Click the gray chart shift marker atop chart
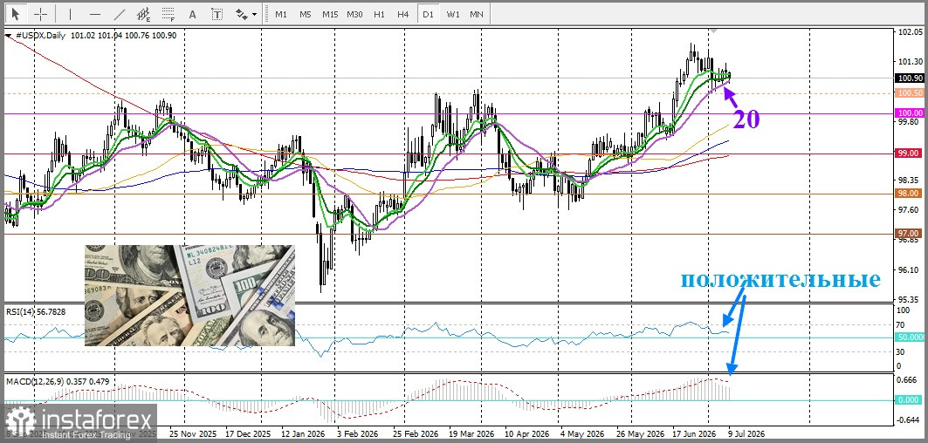Viewport: 928px width, 443px height. coord(715,30)
